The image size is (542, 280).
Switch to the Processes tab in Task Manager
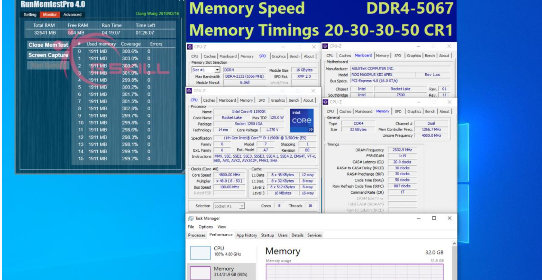(x=197, y=235)
